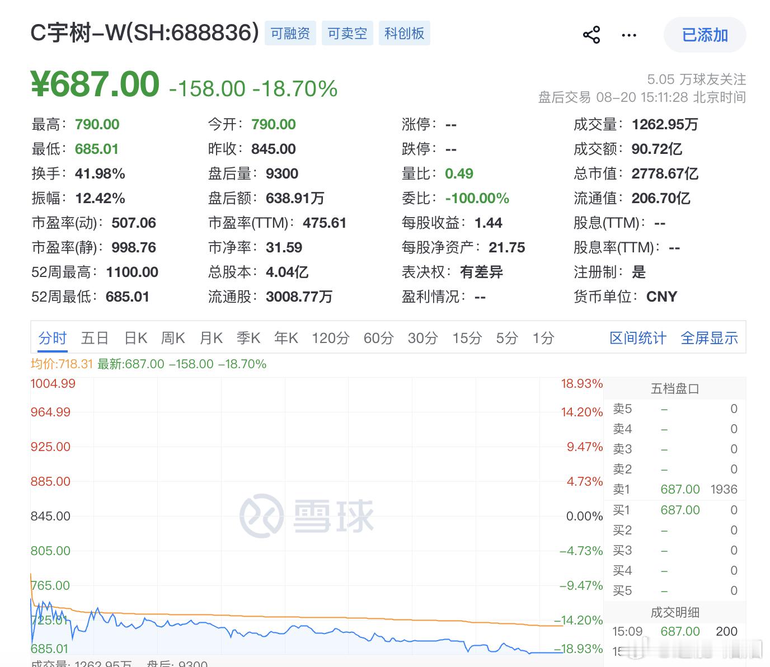Choose the 30分 interval tab
This screenshot has height=667, width=770.
pyautogui.click(x=422, y=338)
